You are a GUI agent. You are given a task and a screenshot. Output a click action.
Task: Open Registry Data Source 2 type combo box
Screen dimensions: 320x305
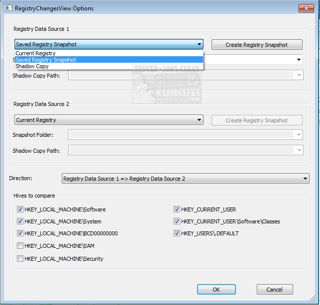[x=109, y=120]
